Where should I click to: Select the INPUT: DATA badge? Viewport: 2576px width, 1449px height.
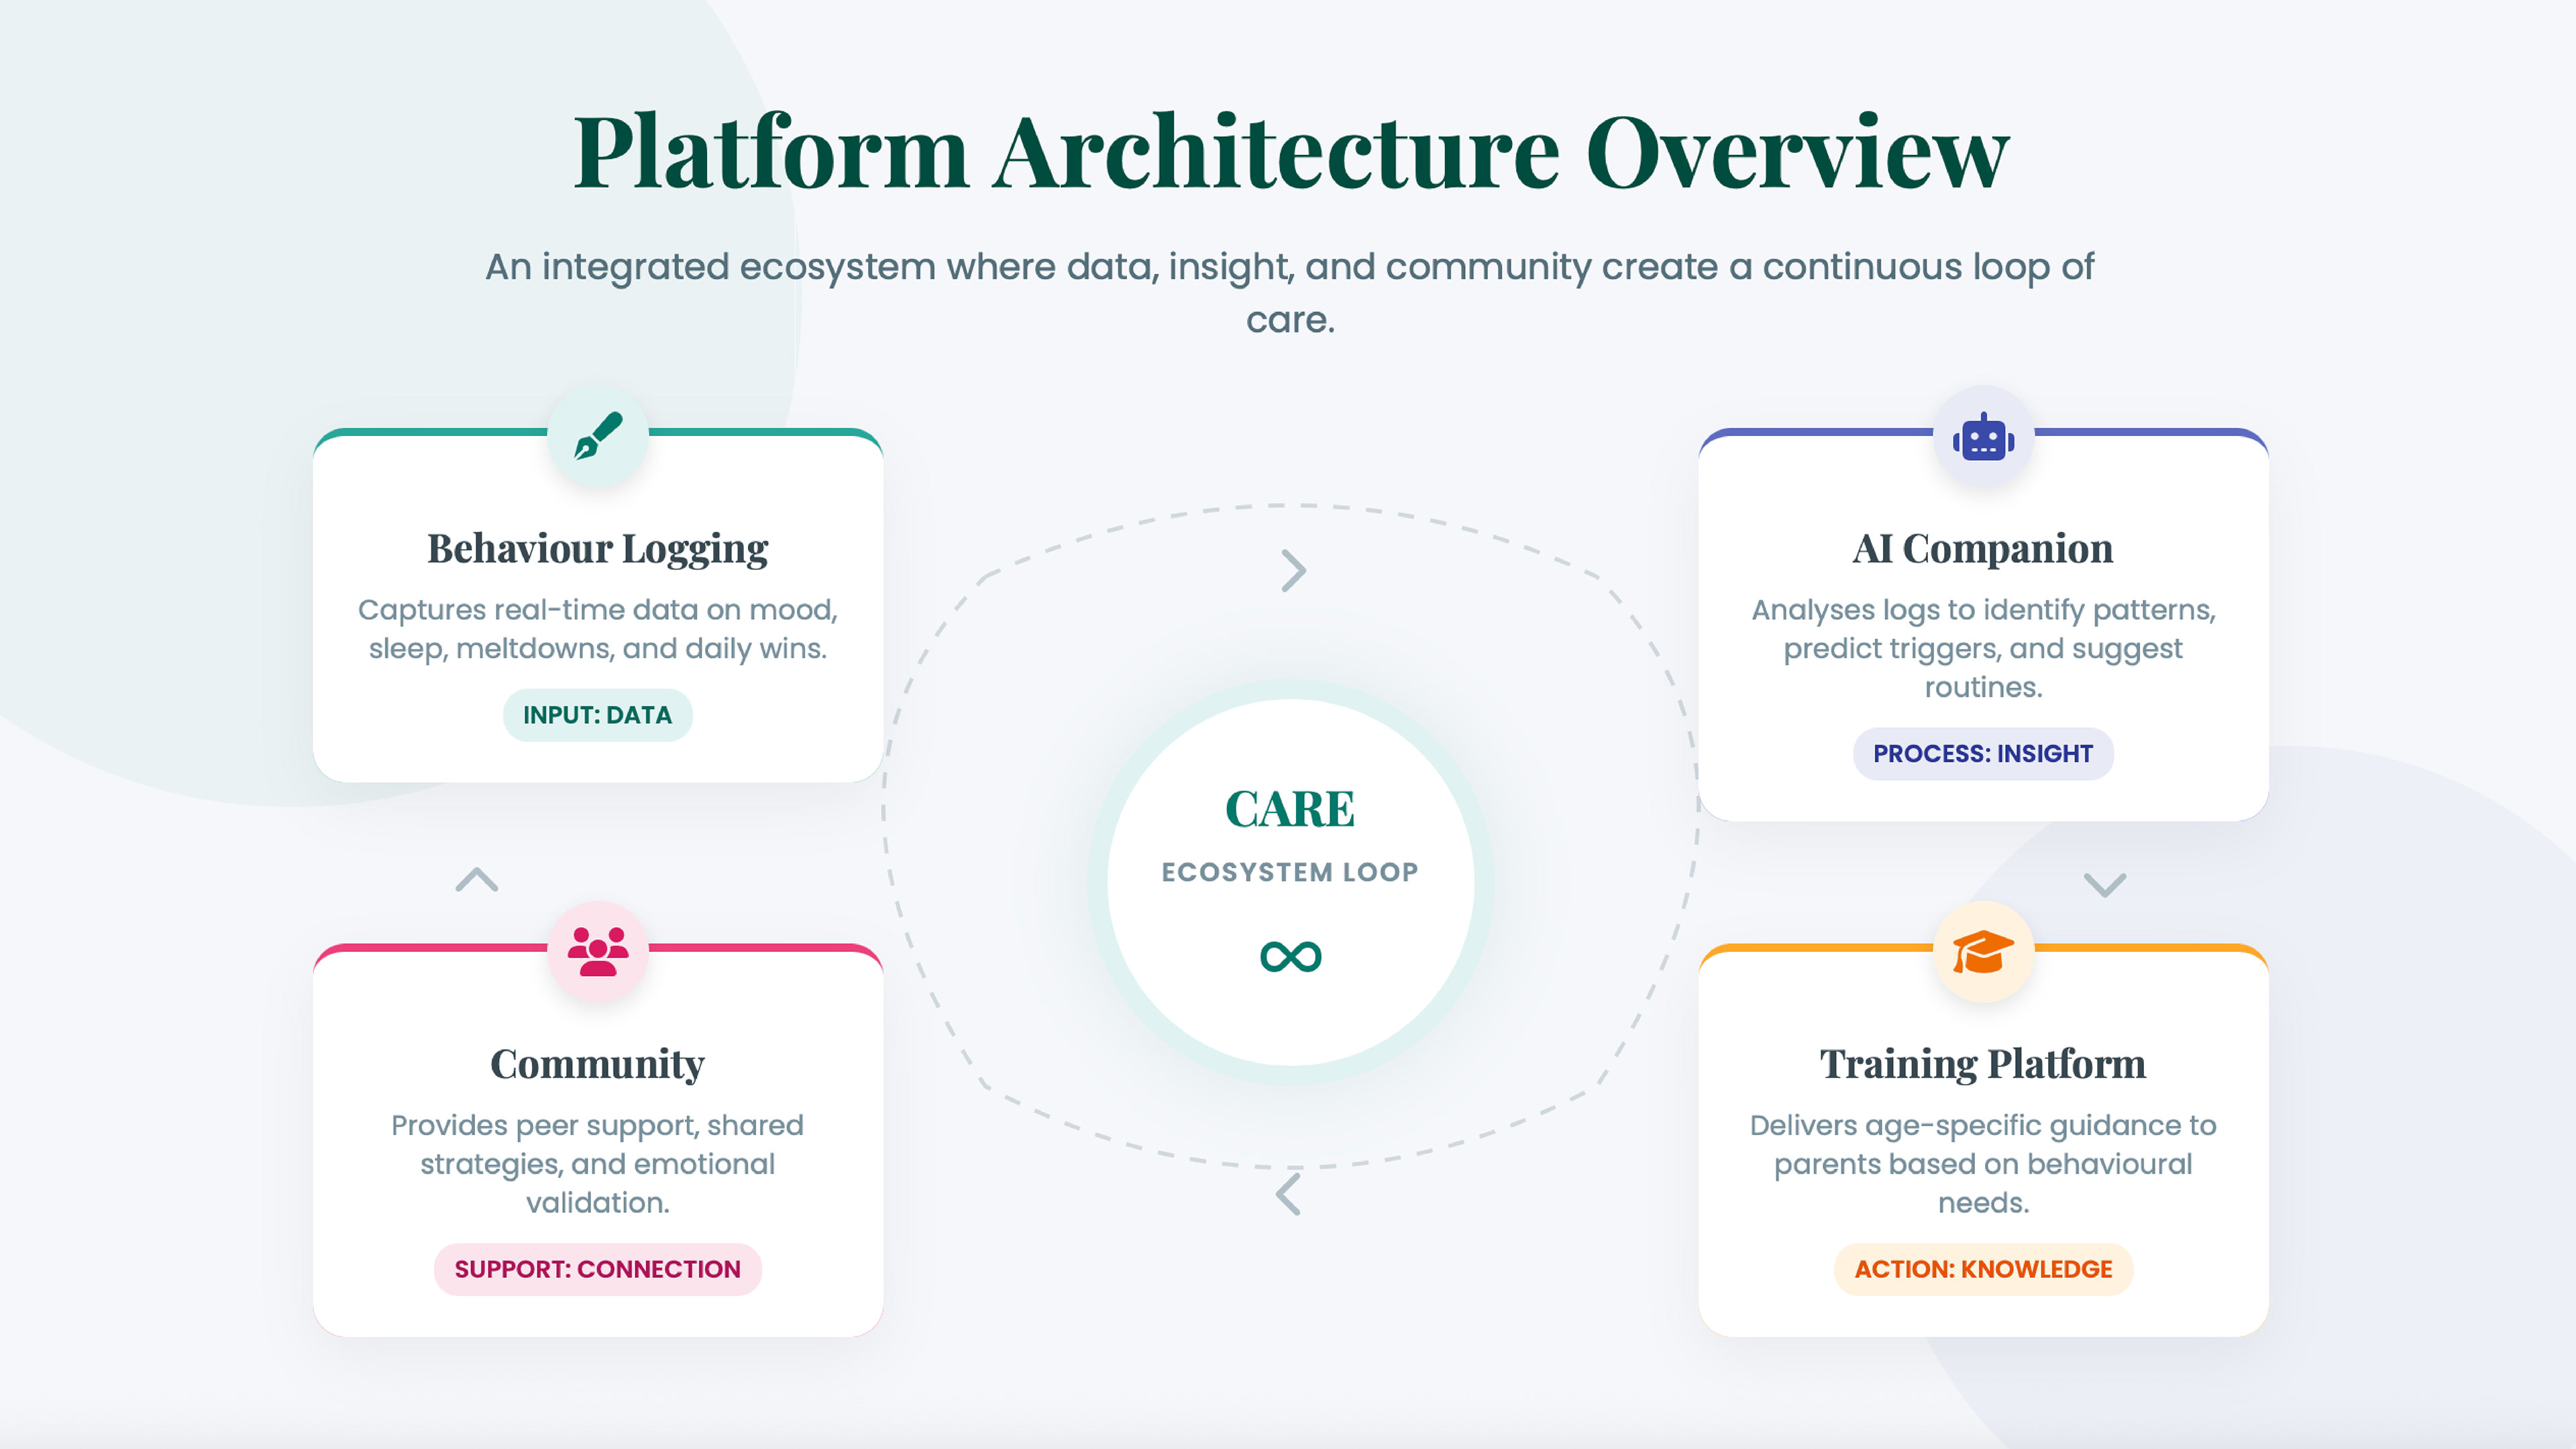coord(597,715)
